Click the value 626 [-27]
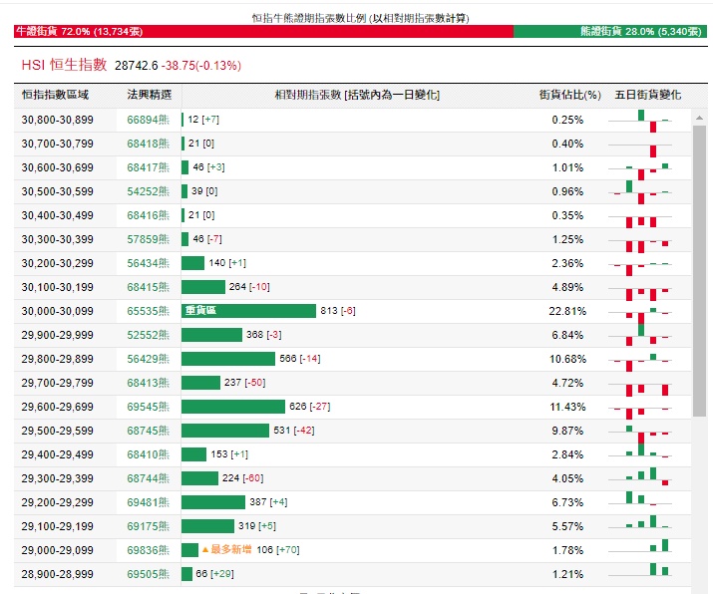 point(310,407)
